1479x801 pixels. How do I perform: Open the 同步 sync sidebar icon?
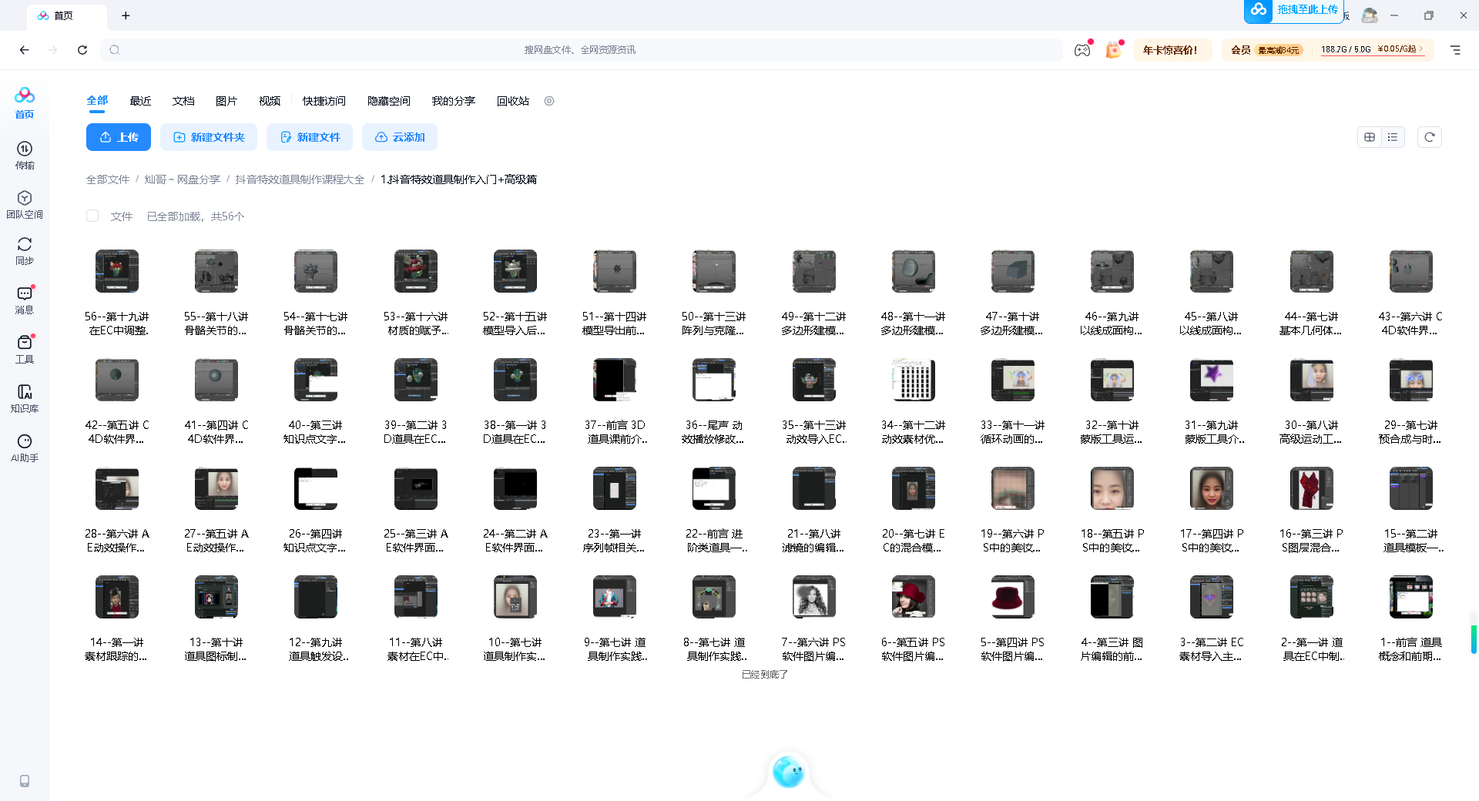(x=25, y=250)
